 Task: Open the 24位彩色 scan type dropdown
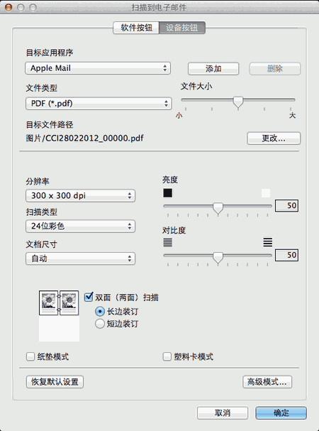click(80, 226)
